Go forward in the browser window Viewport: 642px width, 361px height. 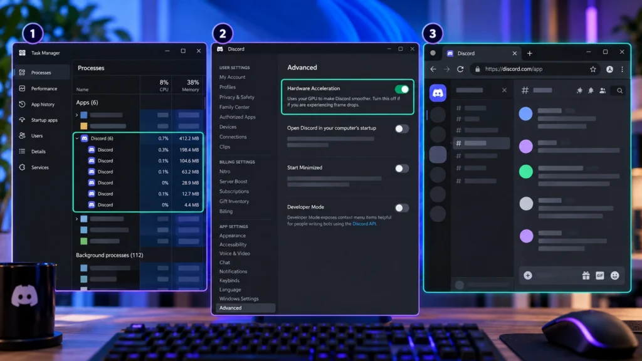click(x=446, y=69)
